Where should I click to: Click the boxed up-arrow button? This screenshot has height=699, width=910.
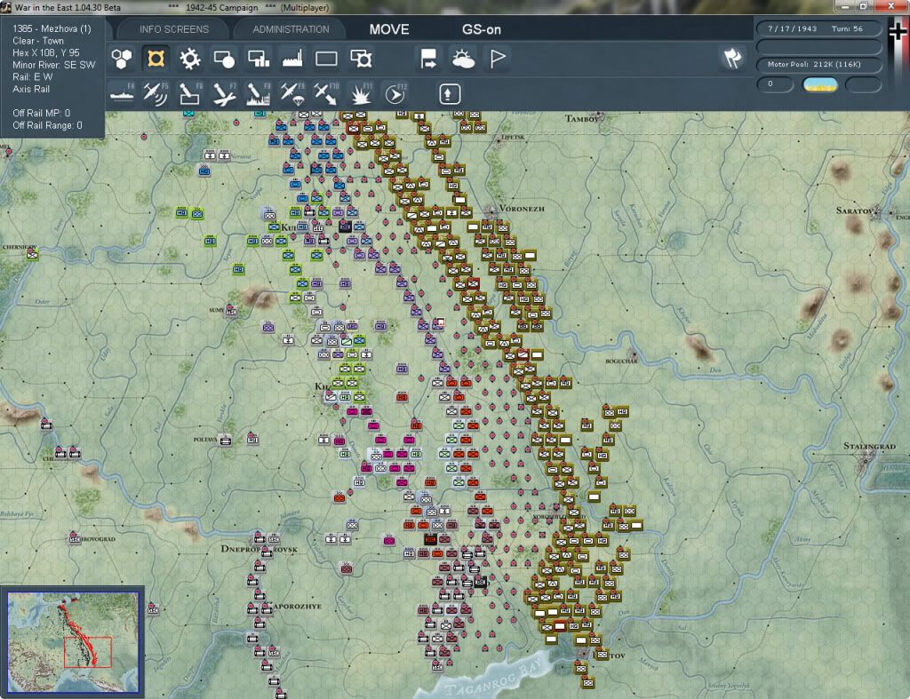click(x=450, y=94)
